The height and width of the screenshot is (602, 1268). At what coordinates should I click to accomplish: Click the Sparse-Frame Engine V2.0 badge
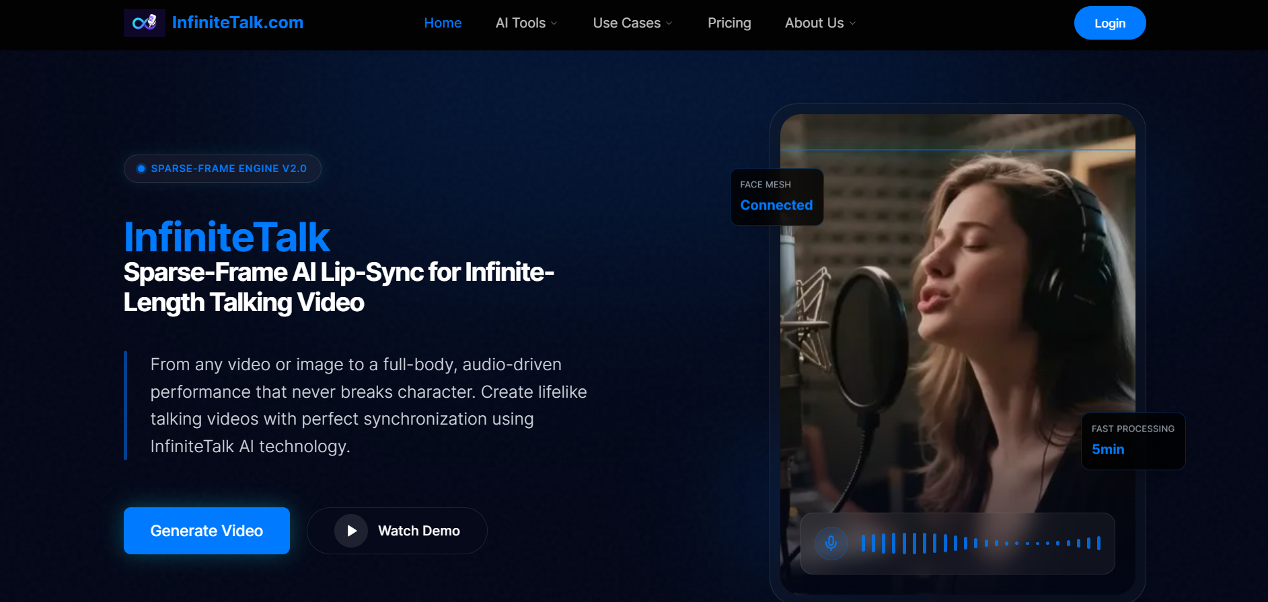coord(223,169)
